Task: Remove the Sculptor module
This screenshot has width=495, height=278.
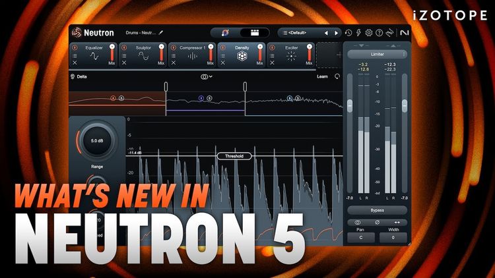Action: pos(124,63)
